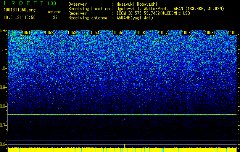The width and height of the screenshot is (240, 152).
Task: Click the Receiving Location value text
Action: pos(170,9)
